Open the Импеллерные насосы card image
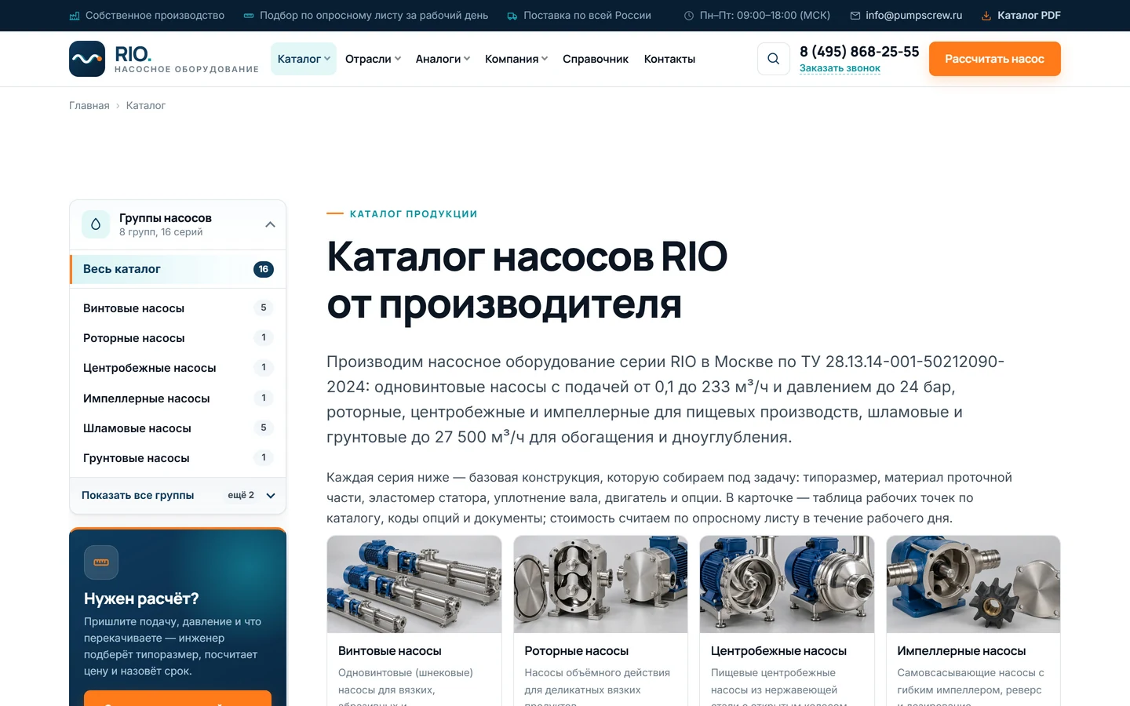This screenshot has width=1130, height=706. 973,584
